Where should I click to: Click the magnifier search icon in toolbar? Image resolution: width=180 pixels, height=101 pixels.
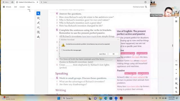pyautogui.click(x=146, y=7)
